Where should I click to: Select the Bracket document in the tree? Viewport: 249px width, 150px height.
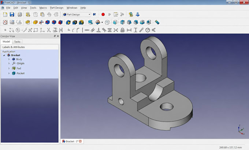(x=15, y=55)
